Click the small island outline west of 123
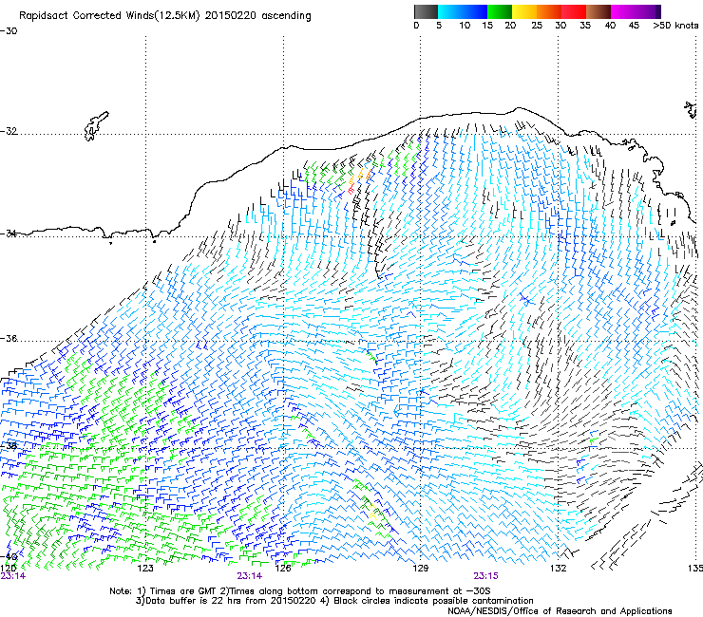This screenshot has height=617, width=703. coord(96,126)
